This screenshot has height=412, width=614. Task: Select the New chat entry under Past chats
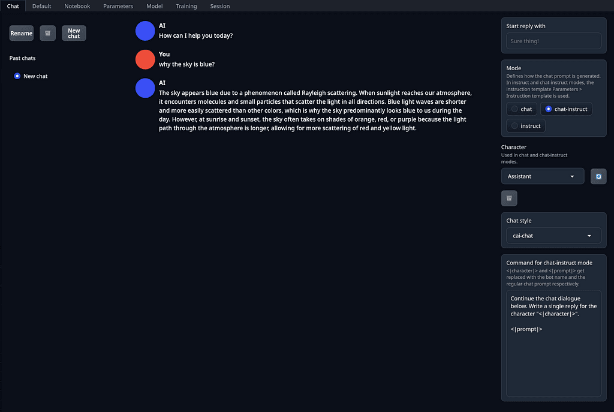coord(31,76)
